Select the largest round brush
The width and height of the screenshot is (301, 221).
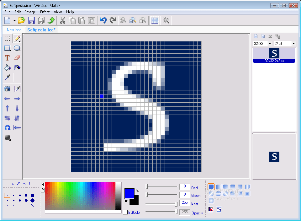coord(32,200)
